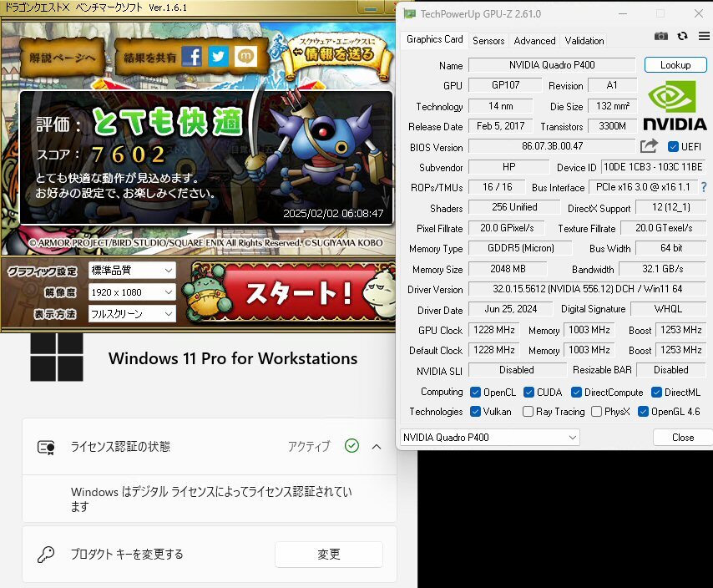This screenshot has height=588, width=713.
Task: Click the Shaders 256 Unified value
Action: tap(514, 207)
